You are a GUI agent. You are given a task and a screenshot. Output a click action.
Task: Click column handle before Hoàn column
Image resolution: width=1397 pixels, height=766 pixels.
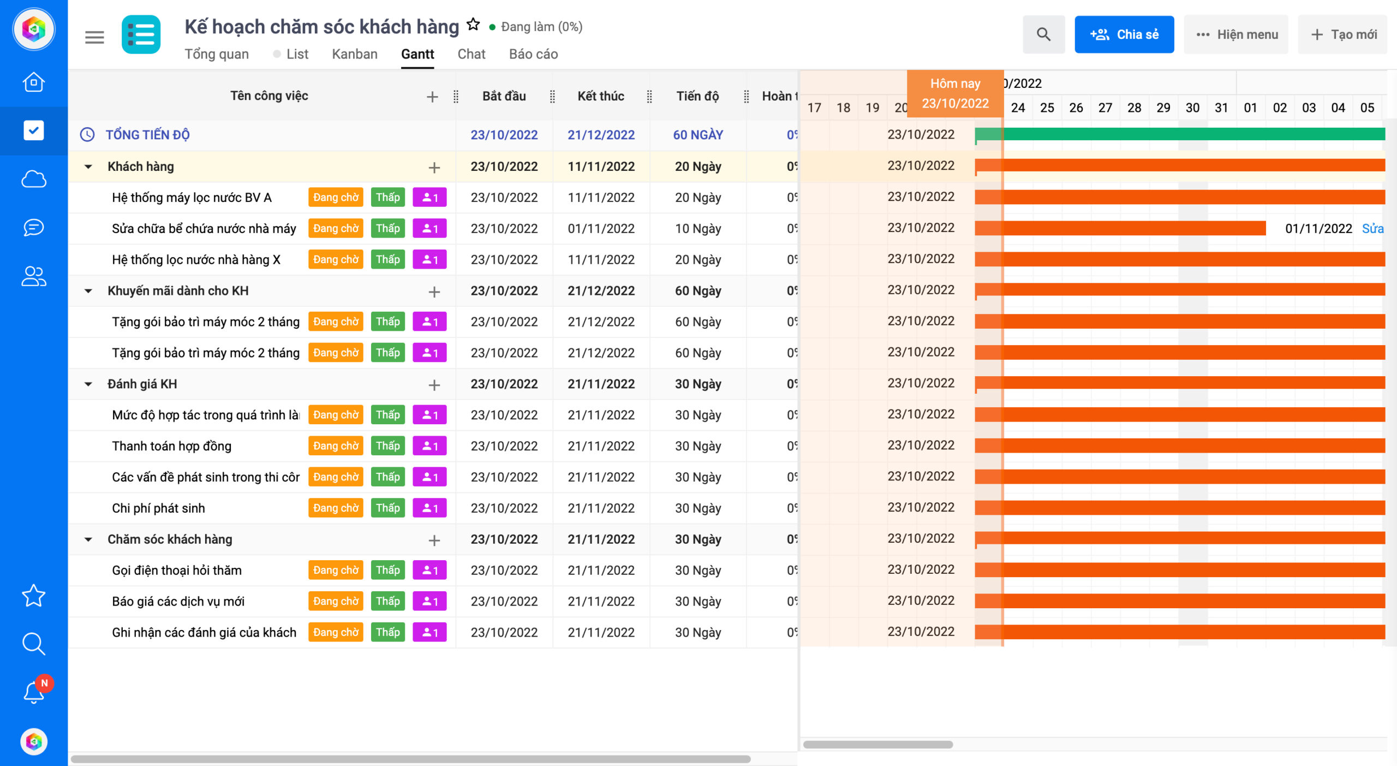tap(746, 97)
